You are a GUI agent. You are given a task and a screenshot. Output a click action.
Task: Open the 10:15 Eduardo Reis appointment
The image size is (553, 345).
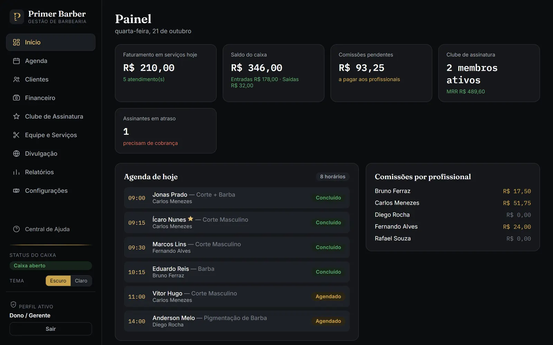click(237, 272)
